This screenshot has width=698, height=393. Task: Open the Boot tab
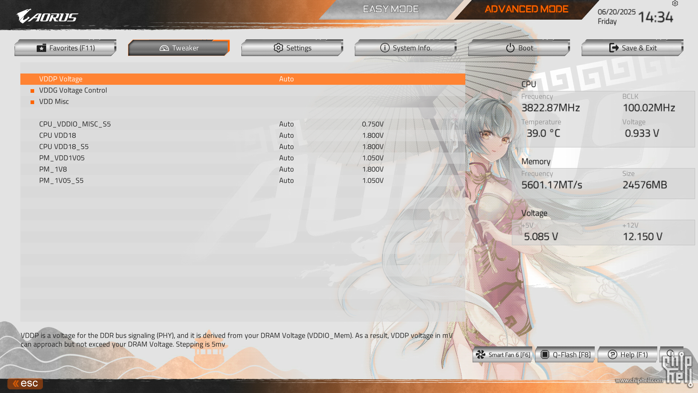click(x=519, y=48)
